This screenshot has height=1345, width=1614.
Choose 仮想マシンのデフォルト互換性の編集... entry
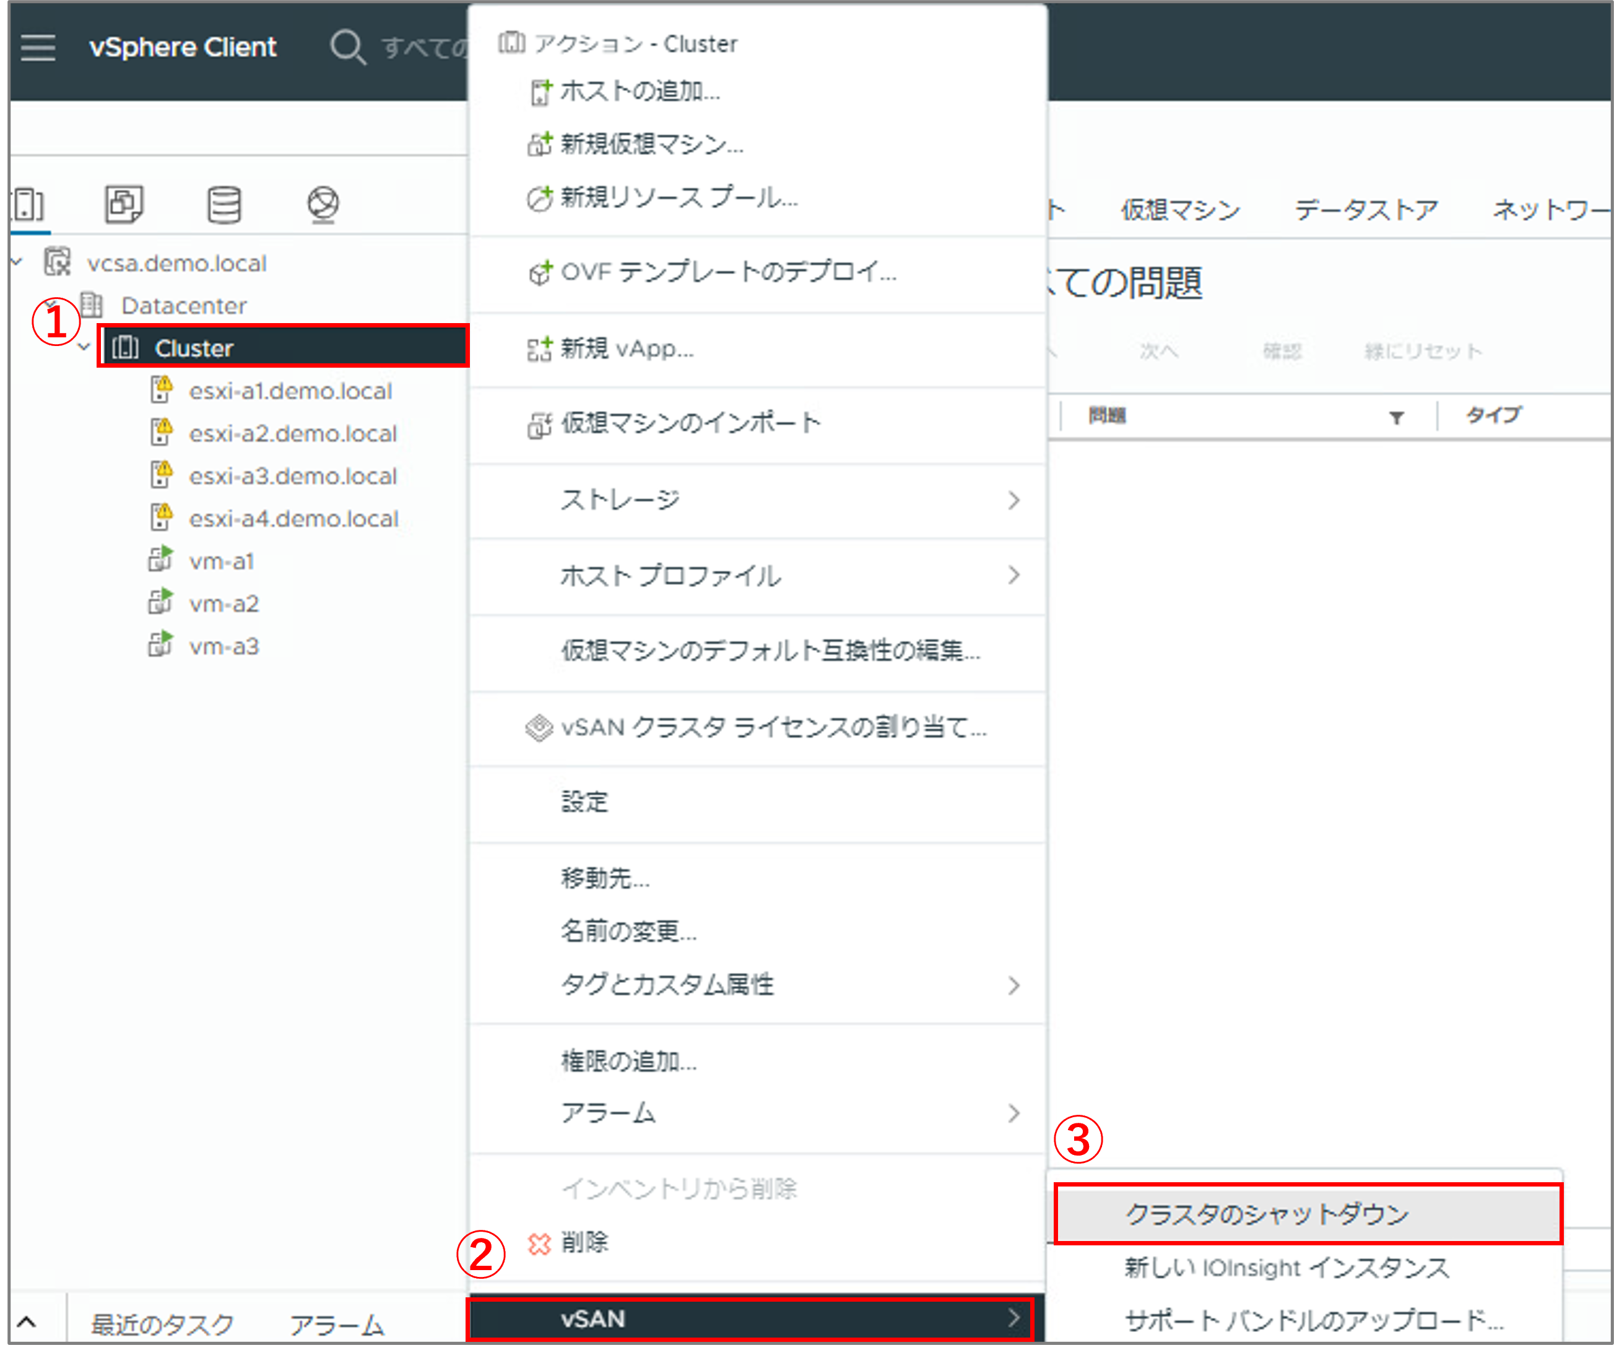pyautogui.click(x=770, y=651)
